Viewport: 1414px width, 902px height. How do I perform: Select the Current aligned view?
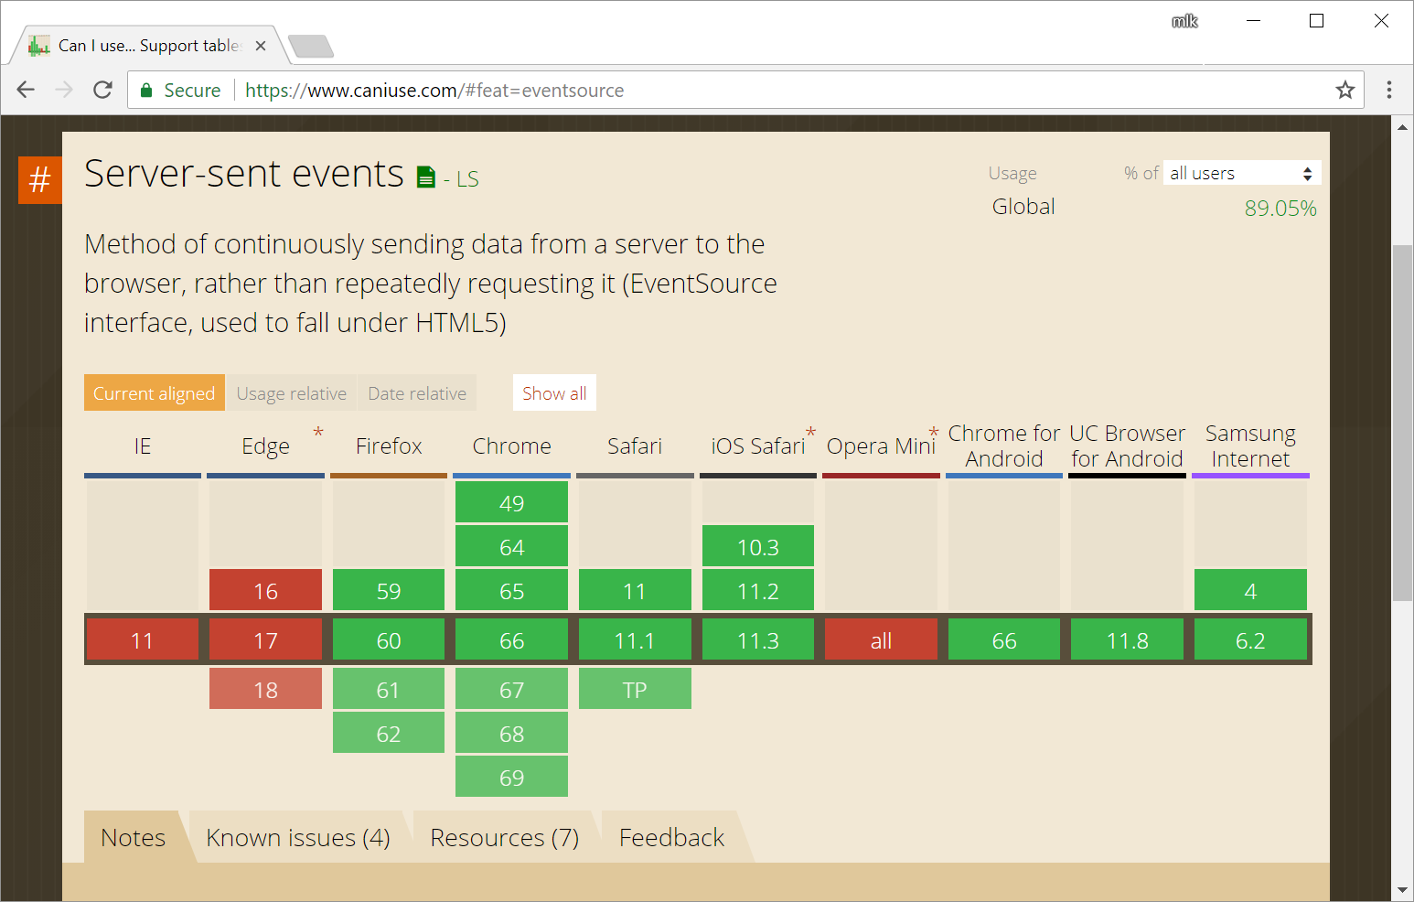(x=154, y=392)
